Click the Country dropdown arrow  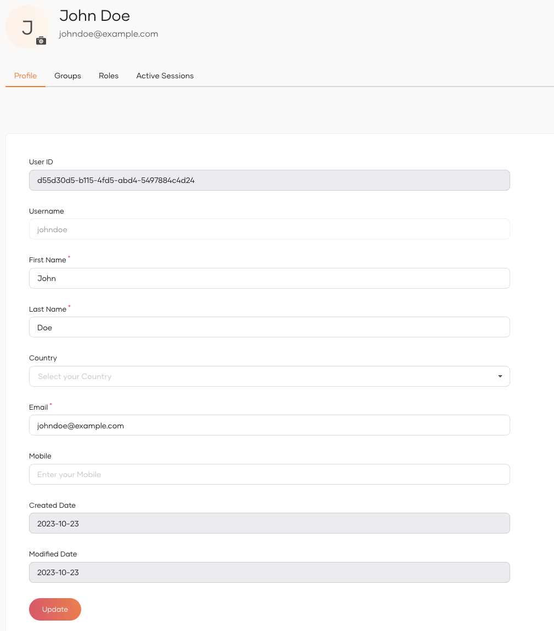[500, 376]
